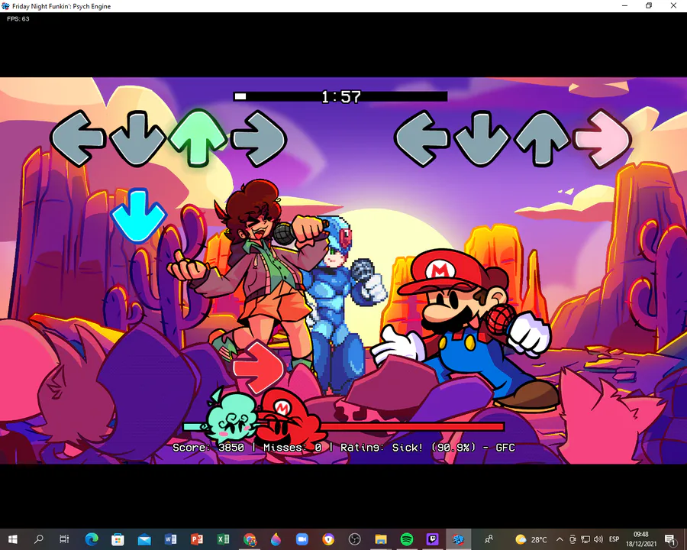
Task: Click the green opponent health icon
Action: (232, 416)
